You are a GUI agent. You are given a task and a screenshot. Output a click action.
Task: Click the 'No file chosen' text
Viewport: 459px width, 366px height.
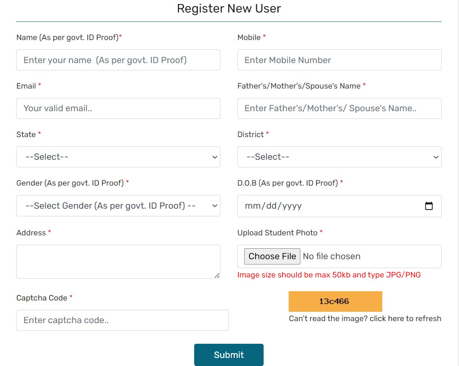[x=331, y=256]
